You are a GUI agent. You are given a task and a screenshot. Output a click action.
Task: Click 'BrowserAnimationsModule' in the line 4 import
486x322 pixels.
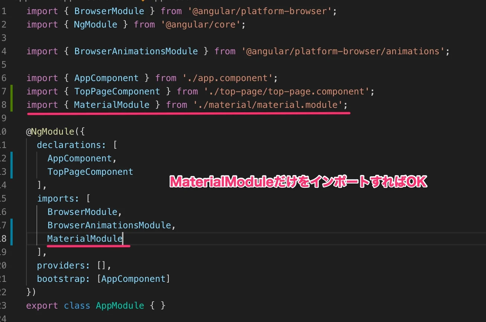pos(136,51)
